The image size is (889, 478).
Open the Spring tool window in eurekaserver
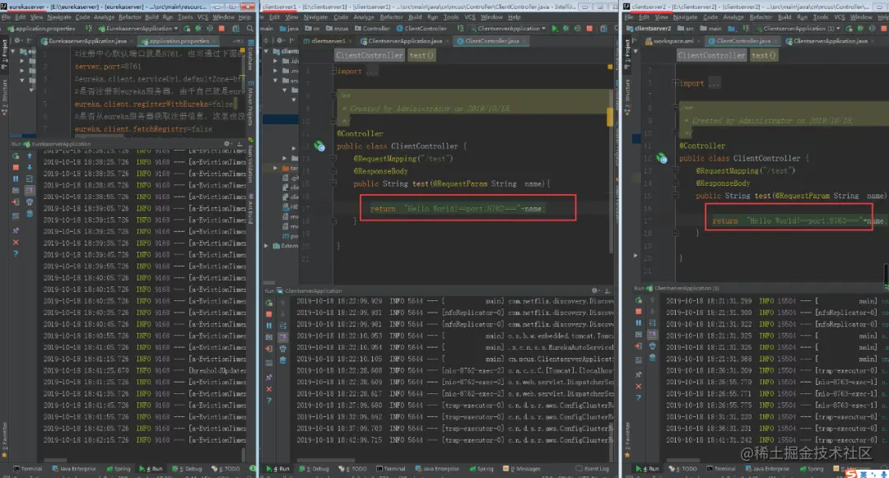pos(119,469)
